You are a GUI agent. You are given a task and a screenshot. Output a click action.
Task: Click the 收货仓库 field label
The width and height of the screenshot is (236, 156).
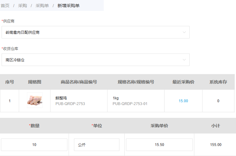coord(10,49)
